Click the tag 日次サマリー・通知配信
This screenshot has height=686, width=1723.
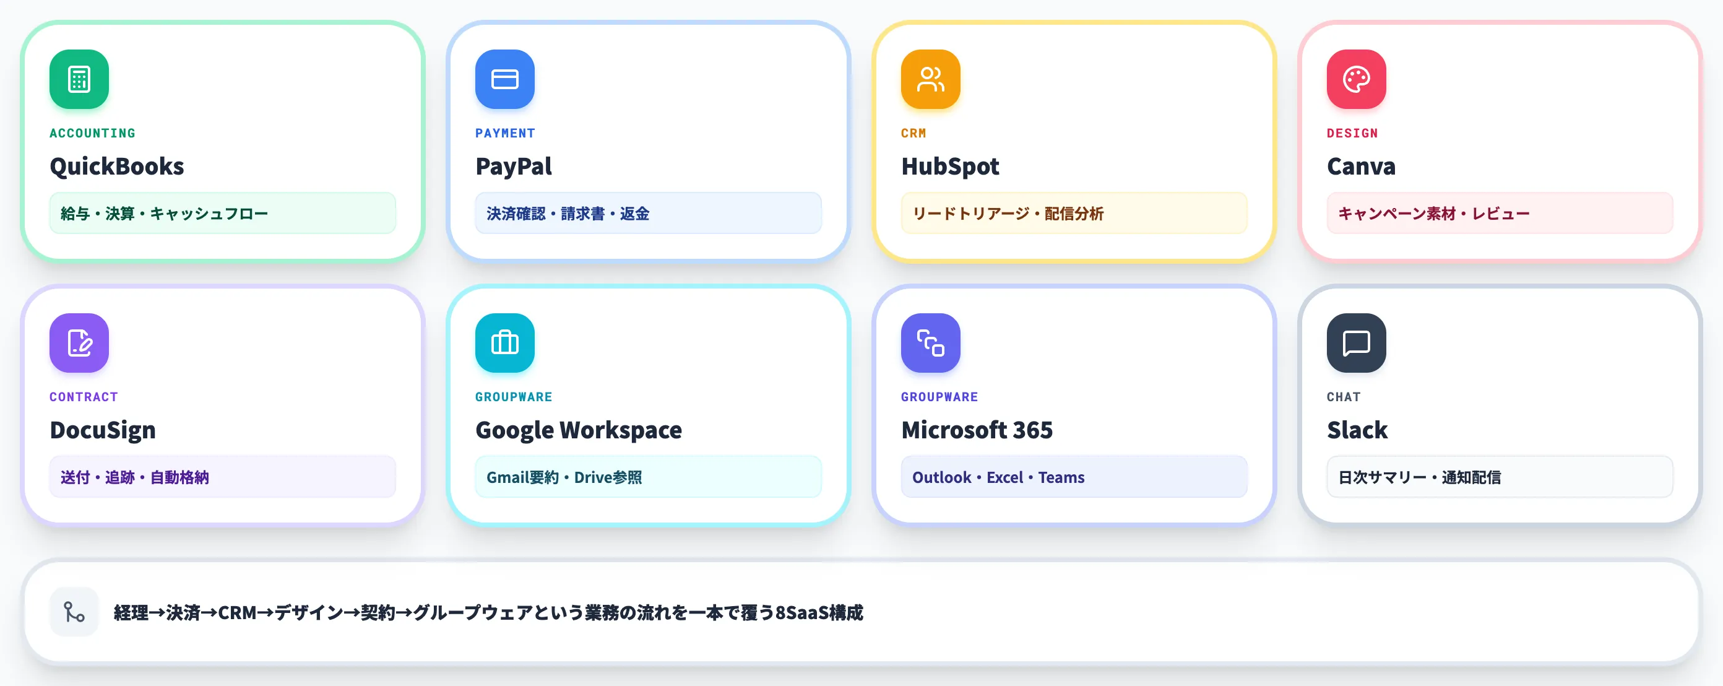click(1500, 477)
